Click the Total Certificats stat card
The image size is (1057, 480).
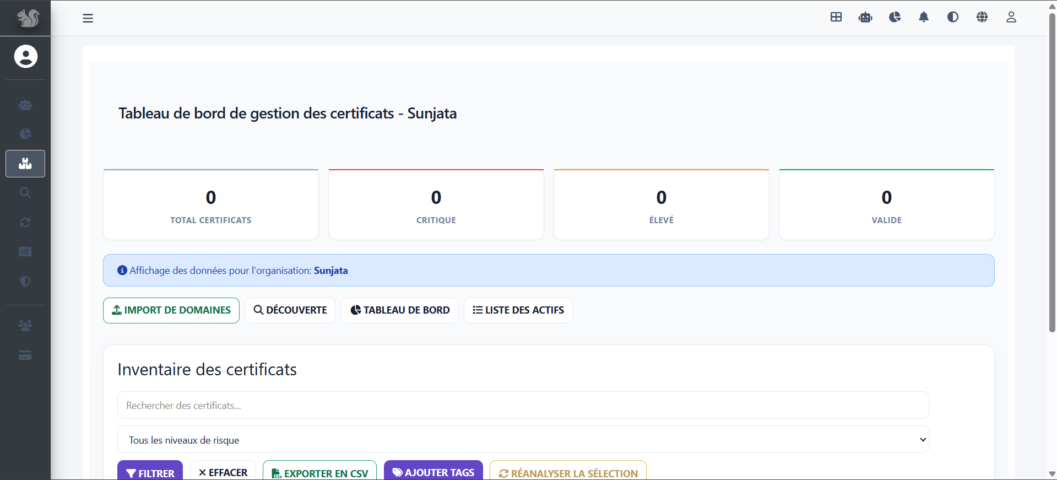point(211,204)
